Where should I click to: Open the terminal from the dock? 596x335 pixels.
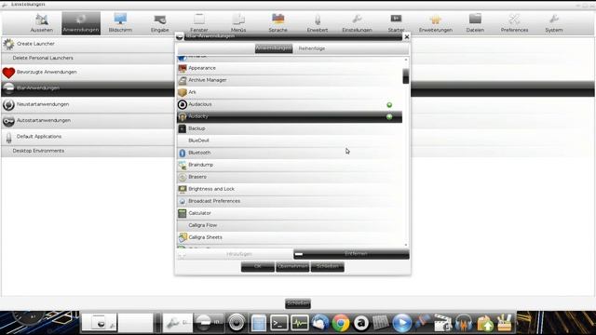pos(279,323)
